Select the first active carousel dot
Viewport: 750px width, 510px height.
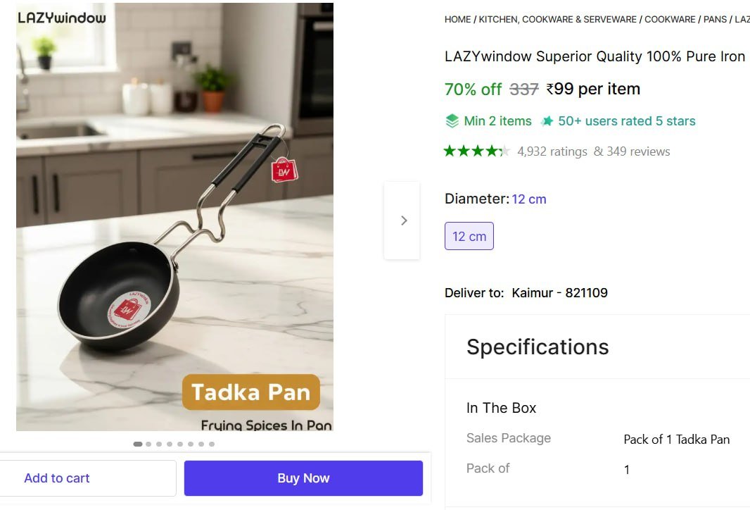pos(138,444)
